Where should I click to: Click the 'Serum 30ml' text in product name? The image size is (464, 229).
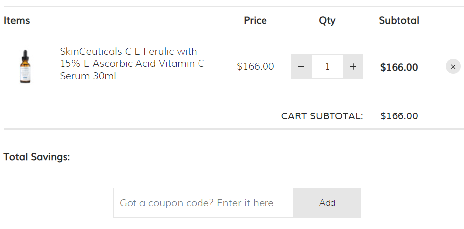88,76
